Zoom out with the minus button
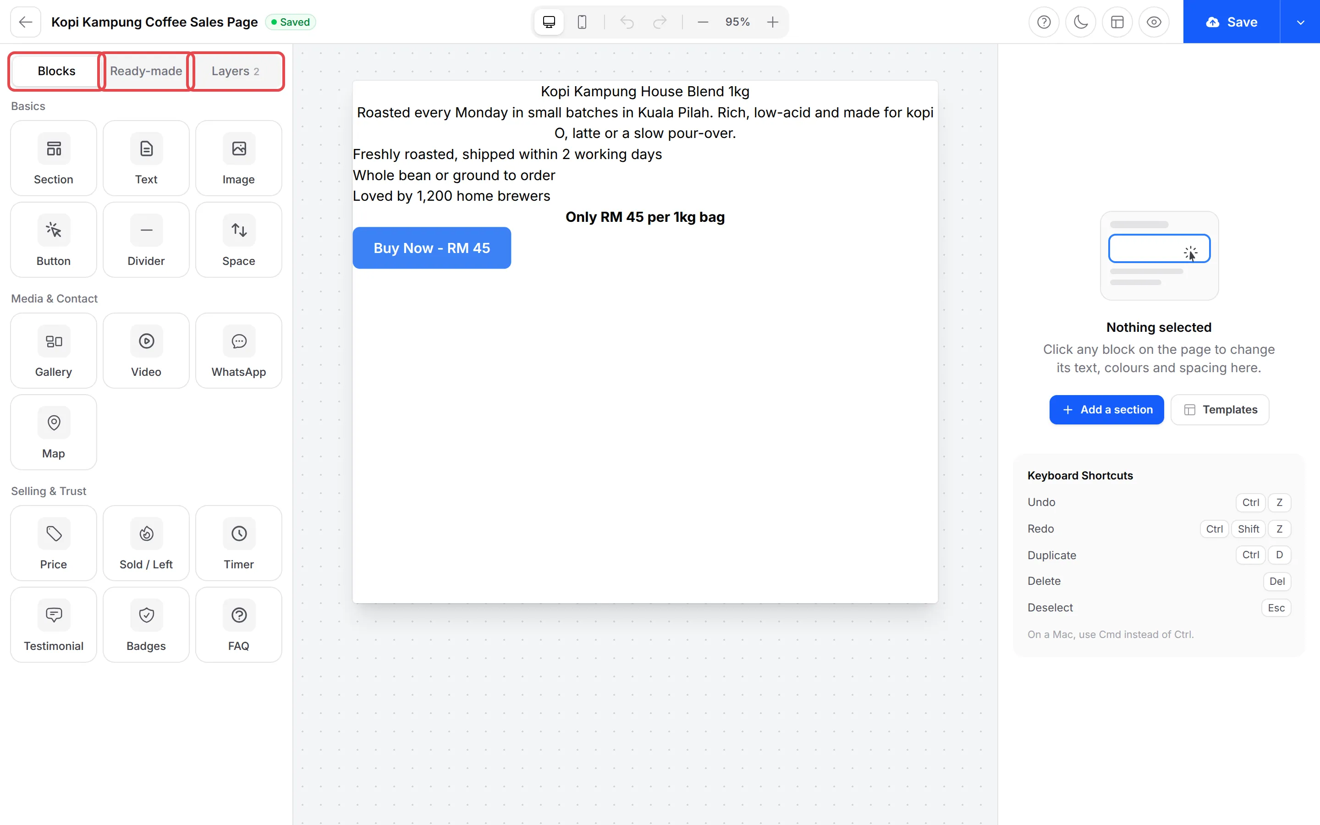The image size is (1320, 825). tap(703, 22)
